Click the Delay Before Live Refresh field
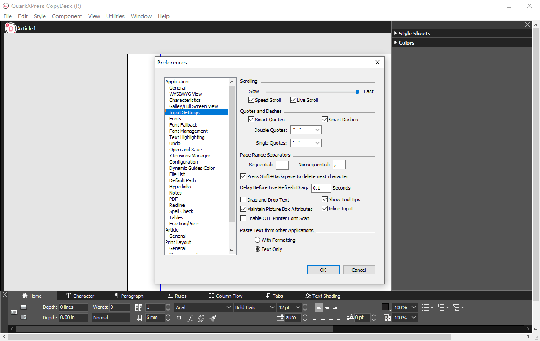Screen dimensions: 540x341 coord(321,188)
